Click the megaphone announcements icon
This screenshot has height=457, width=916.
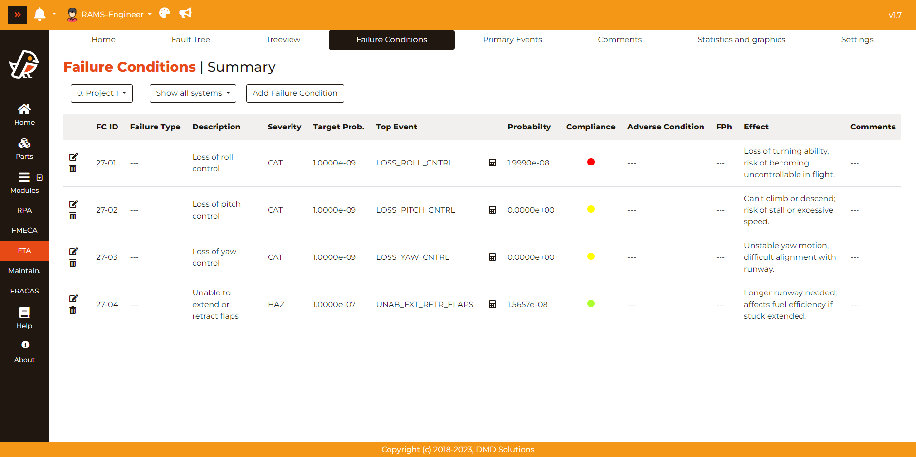pos(185,13)
